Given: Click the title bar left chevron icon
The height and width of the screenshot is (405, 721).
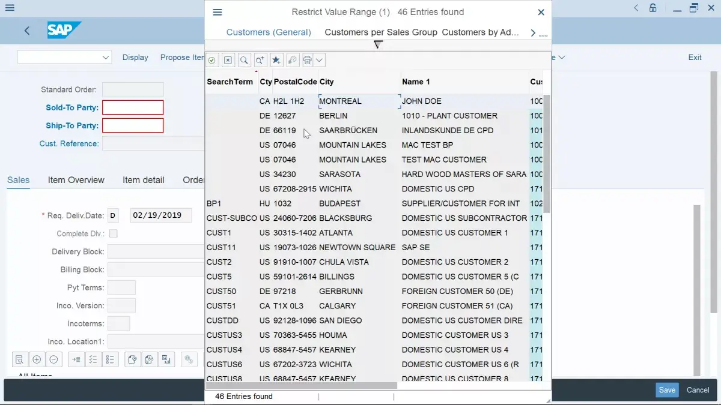Looking at the screenshot, I should pos(636,8).
